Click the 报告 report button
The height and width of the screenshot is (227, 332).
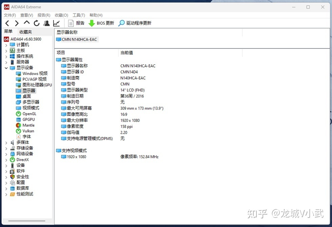click(x=76, y=23)
